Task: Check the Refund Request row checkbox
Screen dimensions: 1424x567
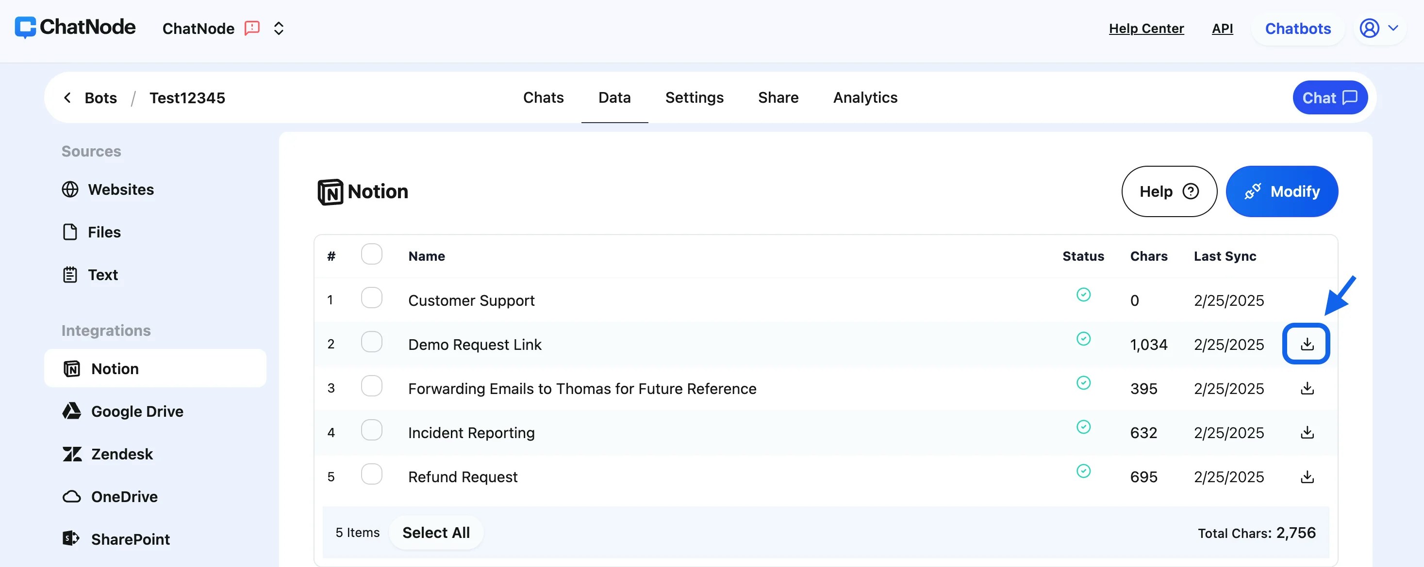Action: point(371,474)
